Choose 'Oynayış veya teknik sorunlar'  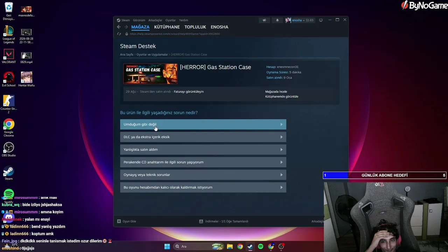click(x=203, y=175)
